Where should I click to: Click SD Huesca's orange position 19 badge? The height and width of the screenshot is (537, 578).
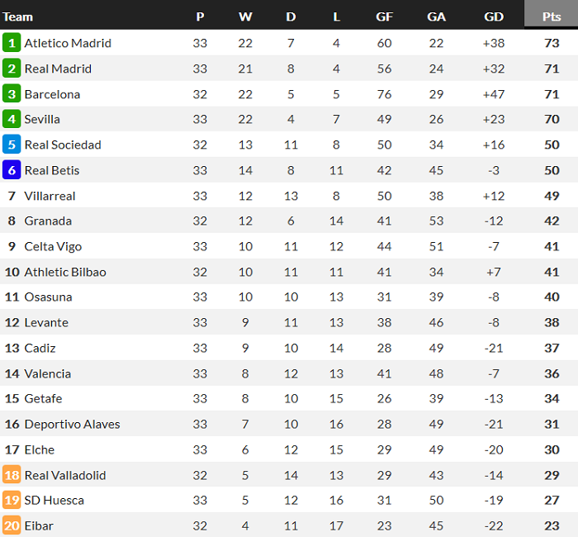tap(12, 500)
